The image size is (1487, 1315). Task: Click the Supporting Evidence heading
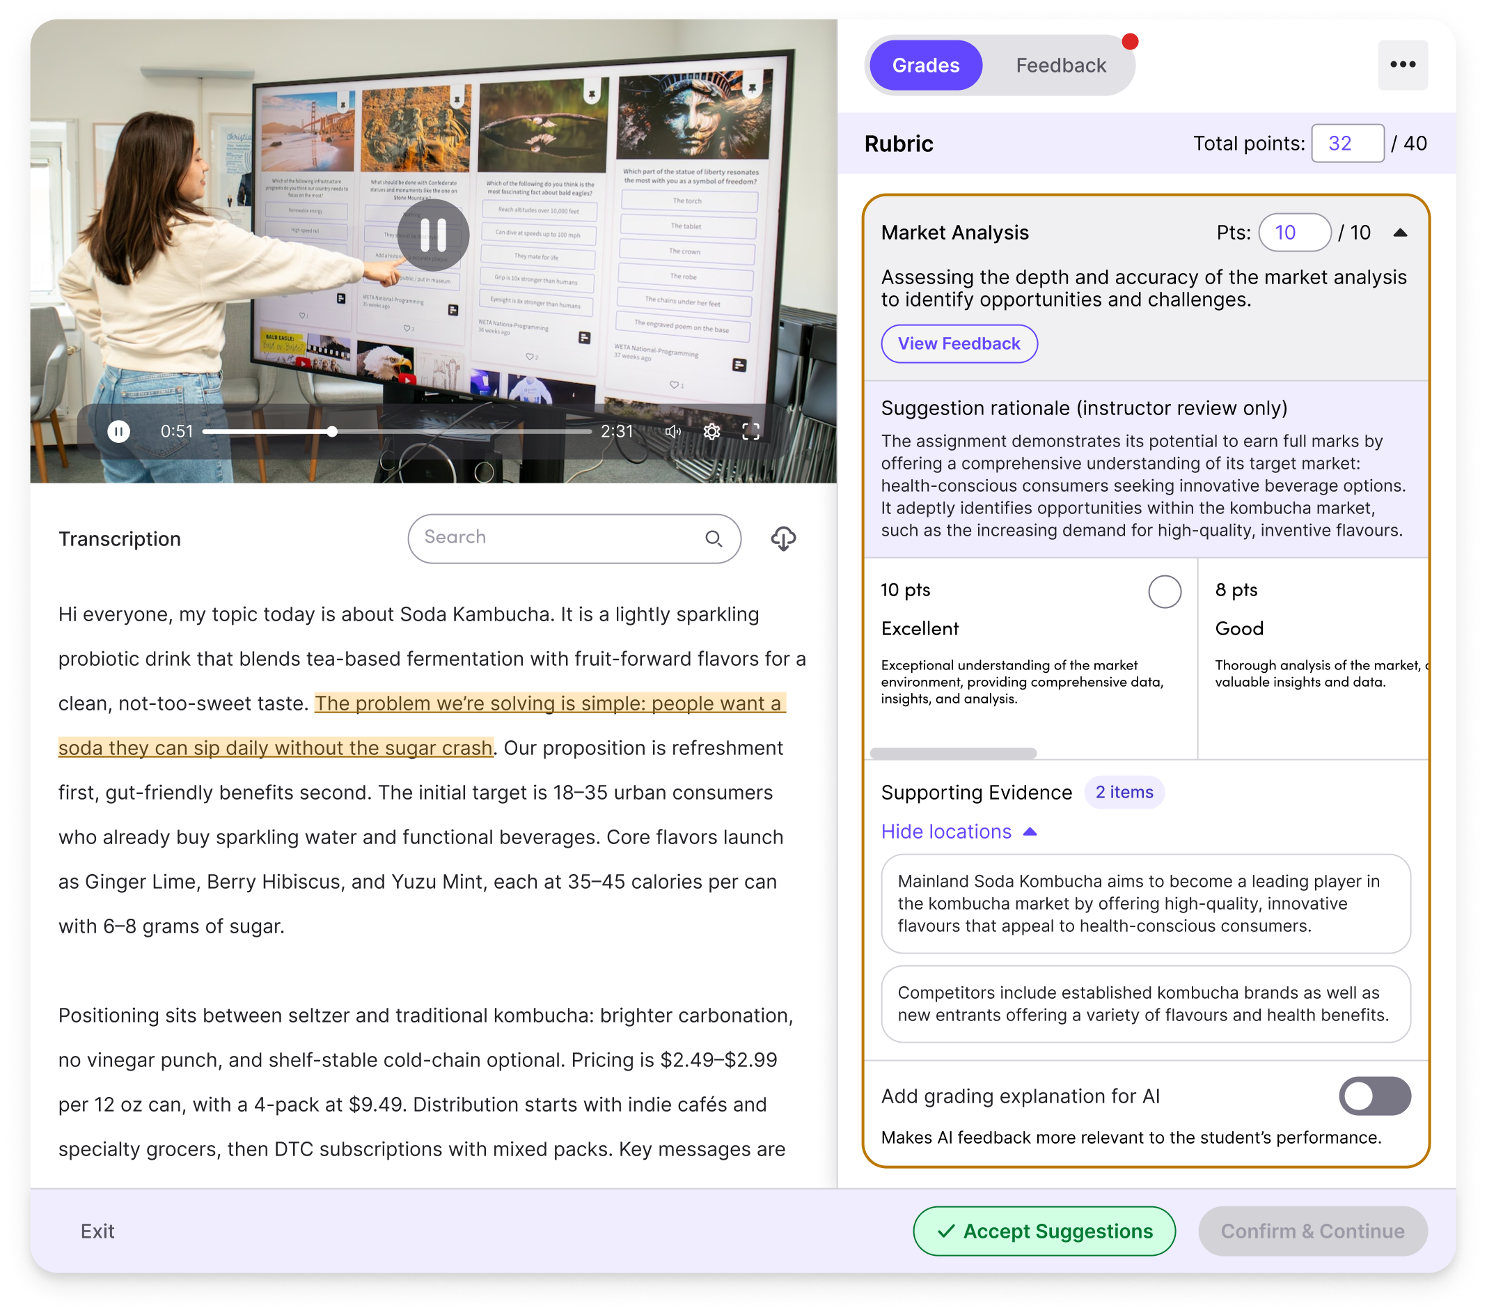point(976,793)
